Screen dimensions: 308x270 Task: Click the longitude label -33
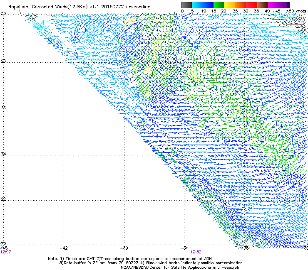tap(245, 248)
